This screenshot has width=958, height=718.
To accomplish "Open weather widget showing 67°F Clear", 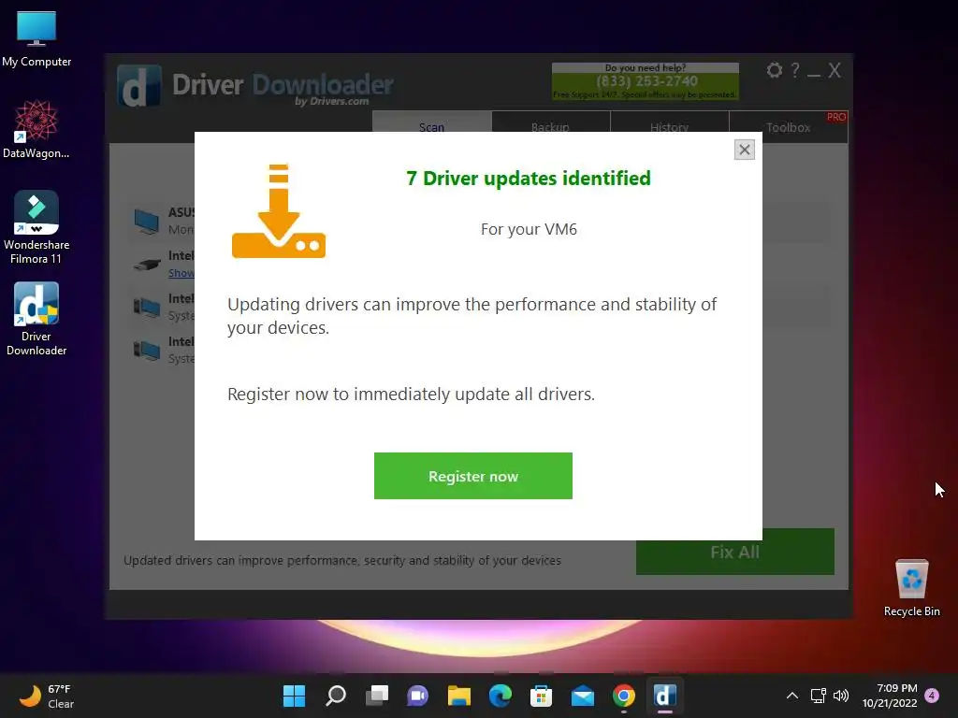I will [x=47, y=696].
